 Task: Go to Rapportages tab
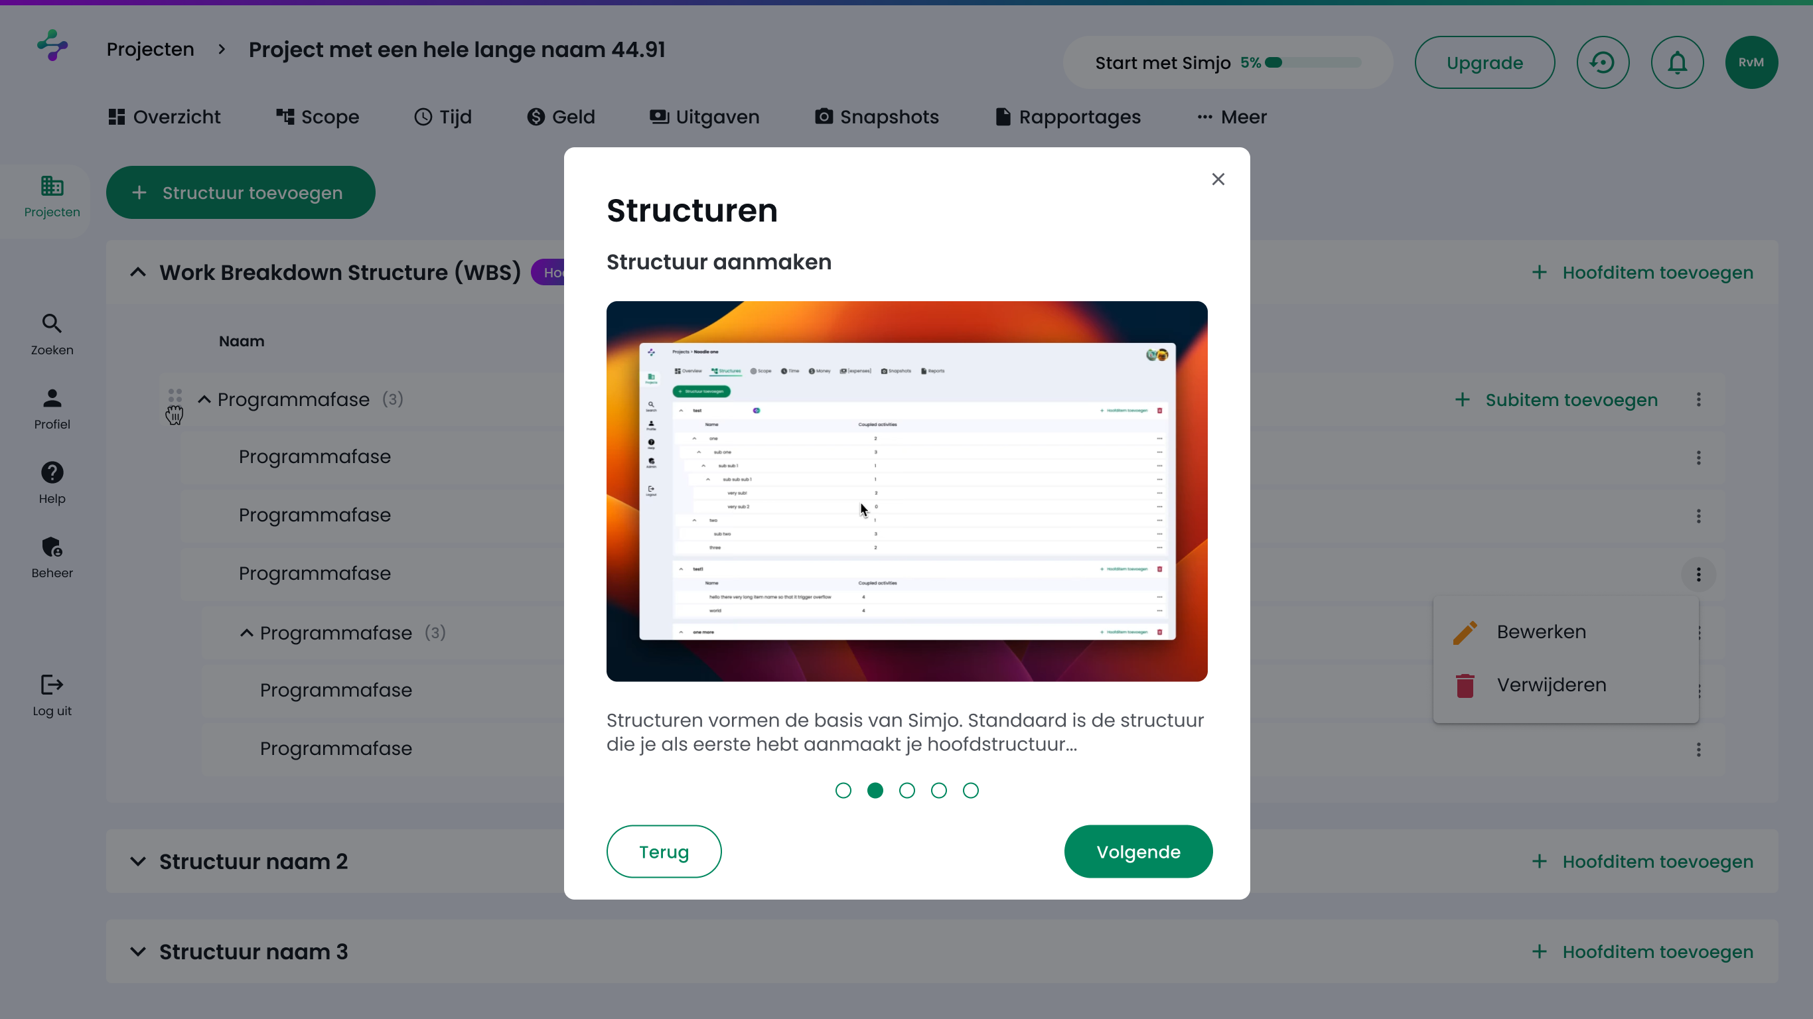pyautogui.click(x=1068, y=117)
